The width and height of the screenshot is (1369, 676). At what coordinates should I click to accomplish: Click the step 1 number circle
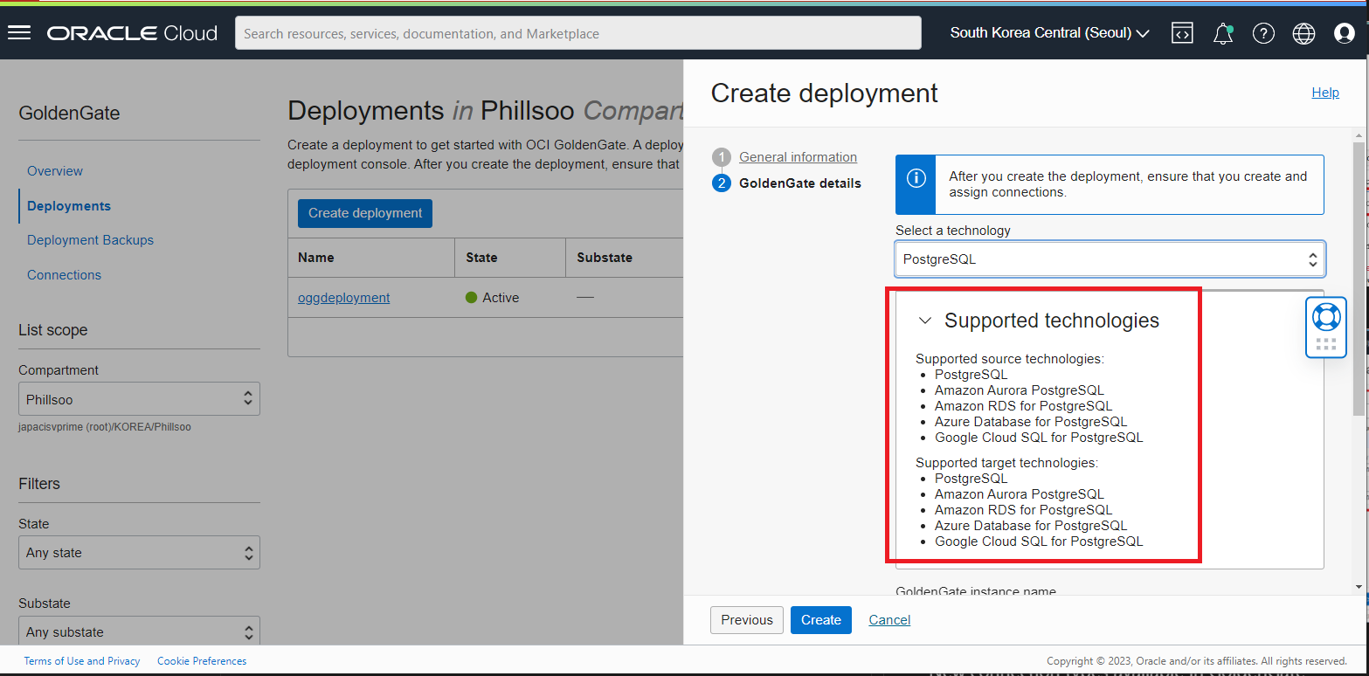722,157
